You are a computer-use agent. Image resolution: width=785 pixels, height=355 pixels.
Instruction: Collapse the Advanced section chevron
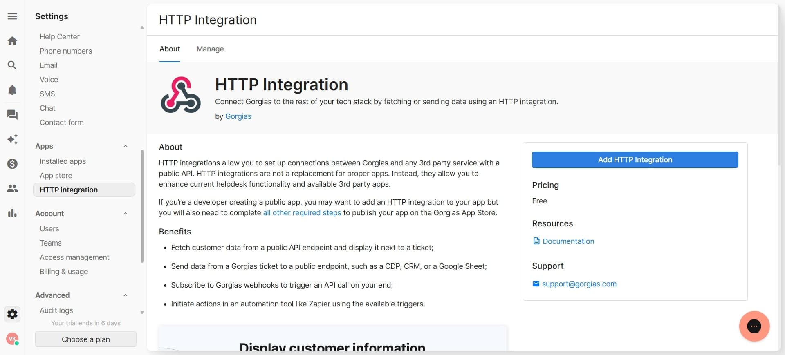(x=126, y=295)
